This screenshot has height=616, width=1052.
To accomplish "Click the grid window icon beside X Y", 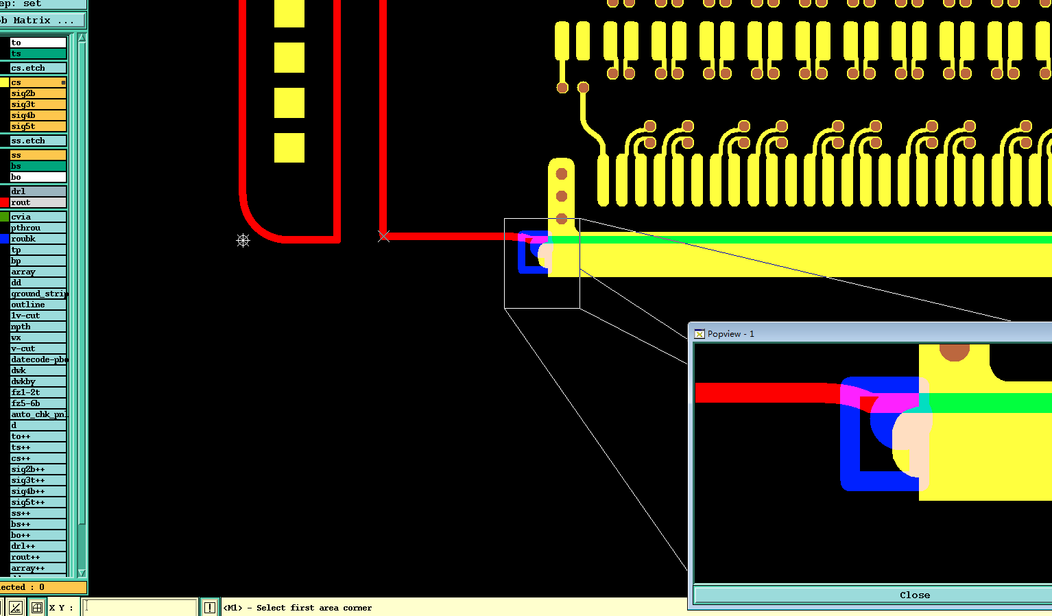I will [37, 608].
